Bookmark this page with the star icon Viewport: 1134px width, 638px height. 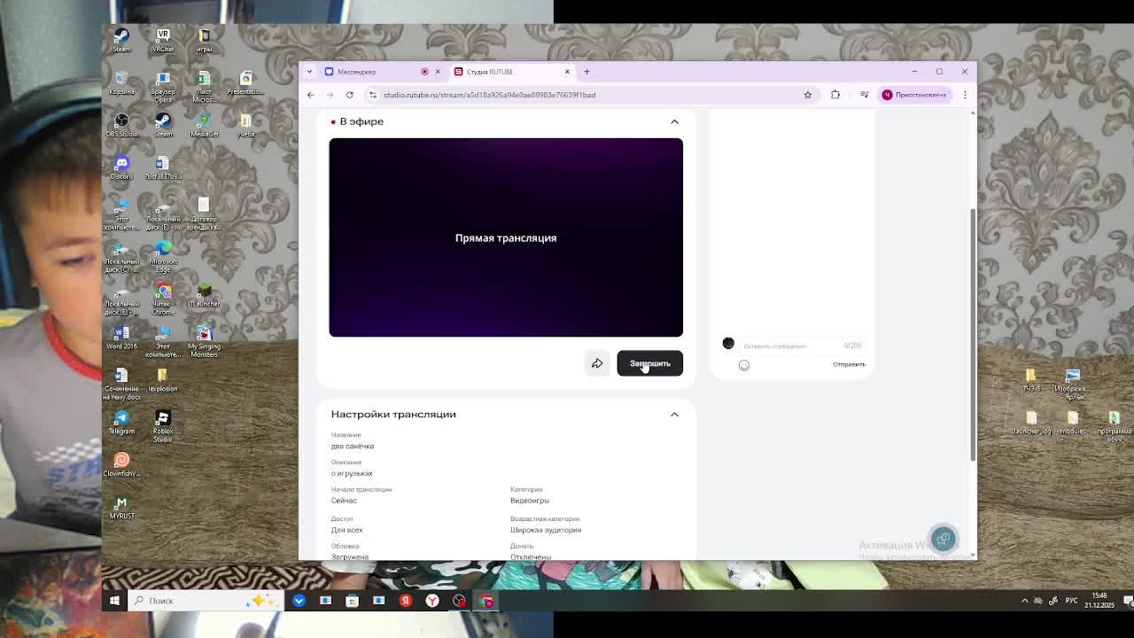(x=808, y=95)
